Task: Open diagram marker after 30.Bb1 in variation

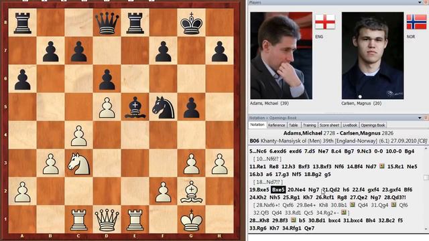Action: 353,205
